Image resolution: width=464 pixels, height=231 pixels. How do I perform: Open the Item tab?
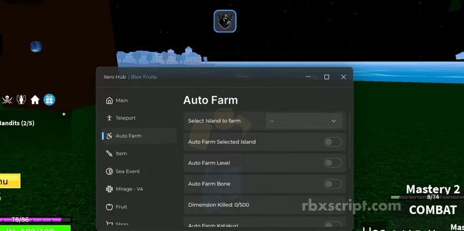139,153
